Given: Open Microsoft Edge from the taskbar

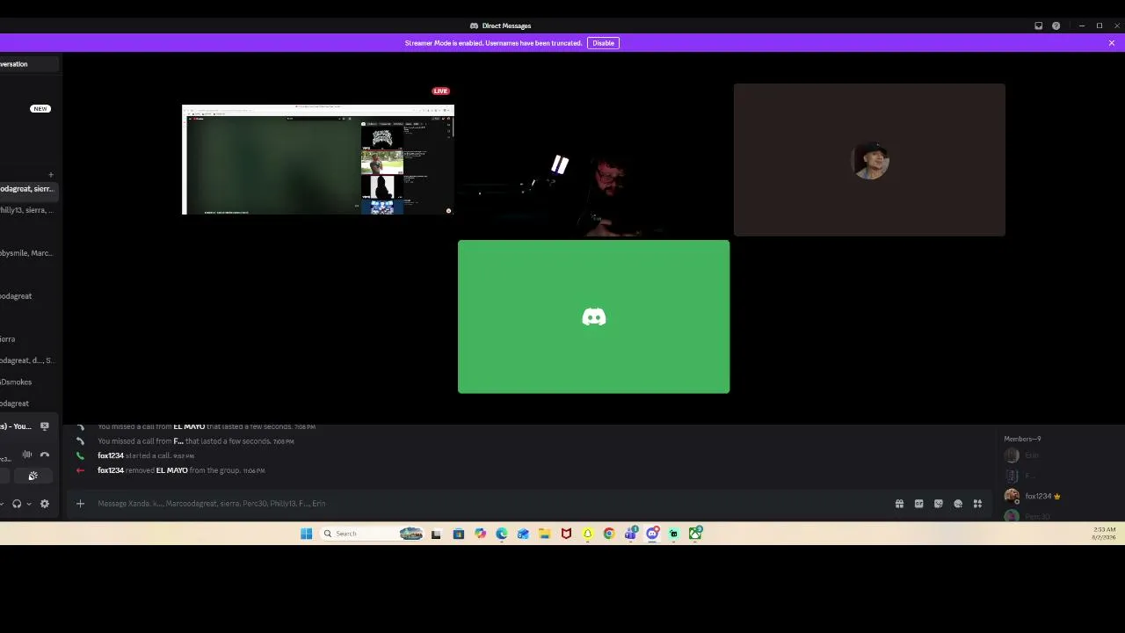Looking at the screenshot, I should tap(501, 534).
